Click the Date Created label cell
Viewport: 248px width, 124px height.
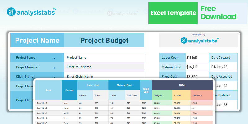click(x=223, y=58)
